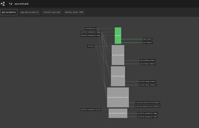Select the pas-windows-stemcell output resource
199x128 pixels.
[x=147, y=64]
